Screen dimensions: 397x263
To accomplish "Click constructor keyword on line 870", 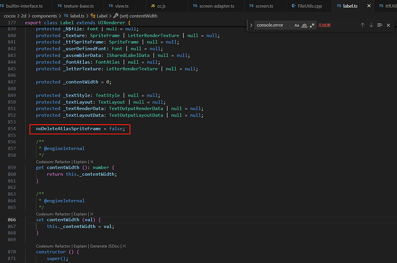I will click(51, 252).
